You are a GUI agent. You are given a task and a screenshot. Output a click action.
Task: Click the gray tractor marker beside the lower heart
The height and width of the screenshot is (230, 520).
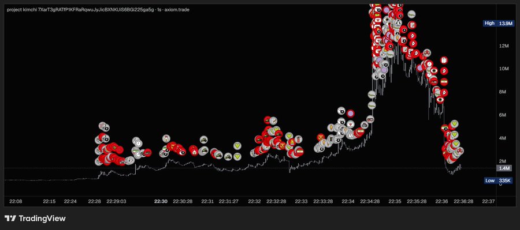tap(228, 157)
